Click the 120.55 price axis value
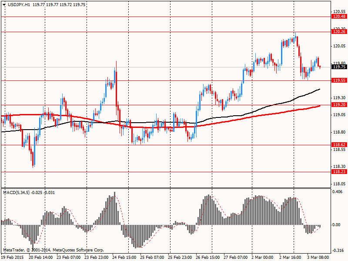 coord(339,12)
